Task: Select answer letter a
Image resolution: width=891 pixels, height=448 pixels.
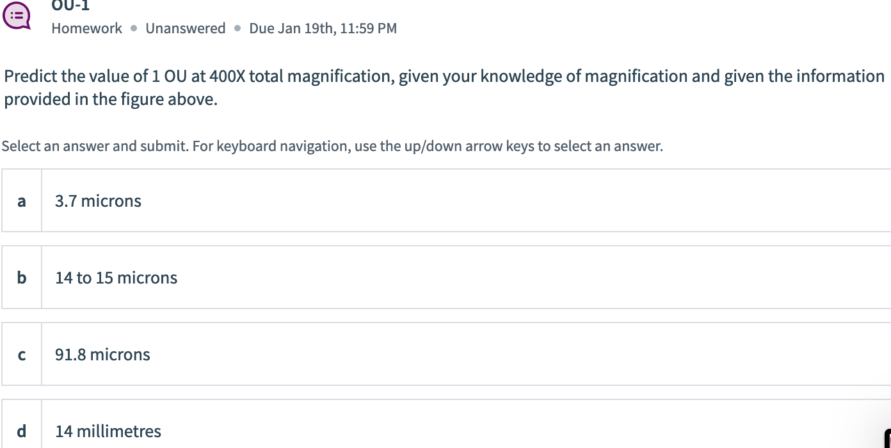Action: point(22,201)
